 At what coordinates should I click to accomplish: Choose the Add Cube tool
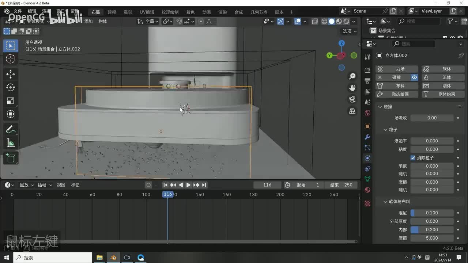point(11,158)
